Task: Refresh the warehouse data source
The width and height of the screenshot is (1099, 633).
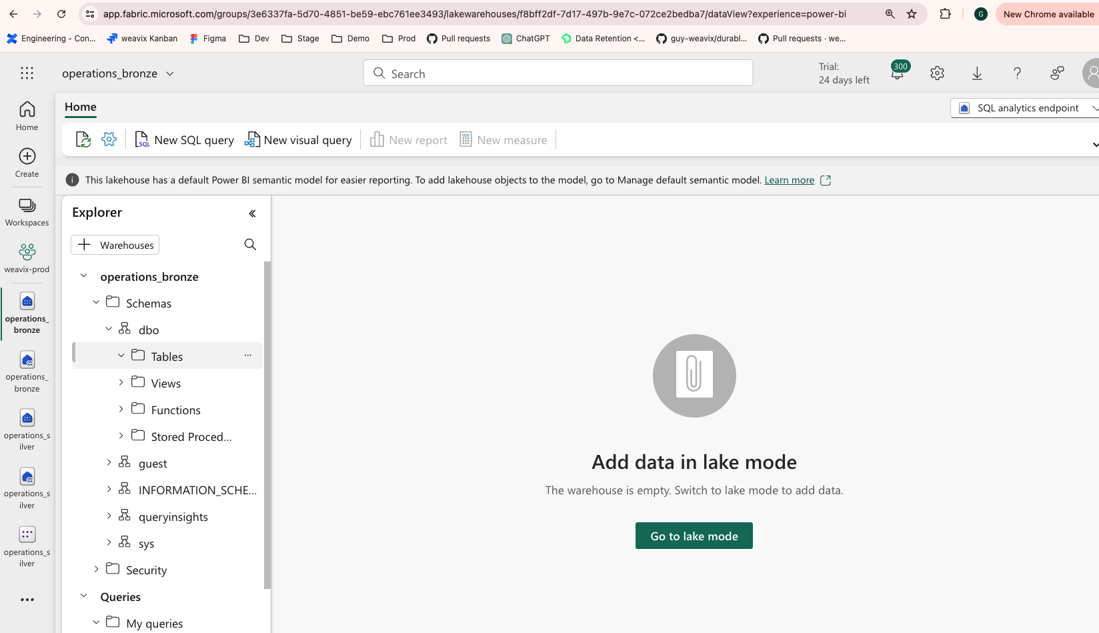Action: [83, 139]
